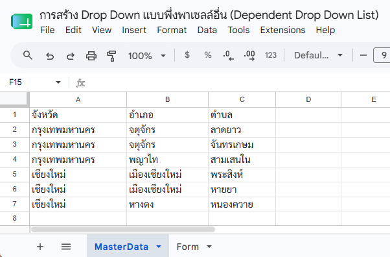Image resolution: width=390 pixels, height=257 pixels.
Task: Show all sheets list icon
Action: click(x=66, y=247)
